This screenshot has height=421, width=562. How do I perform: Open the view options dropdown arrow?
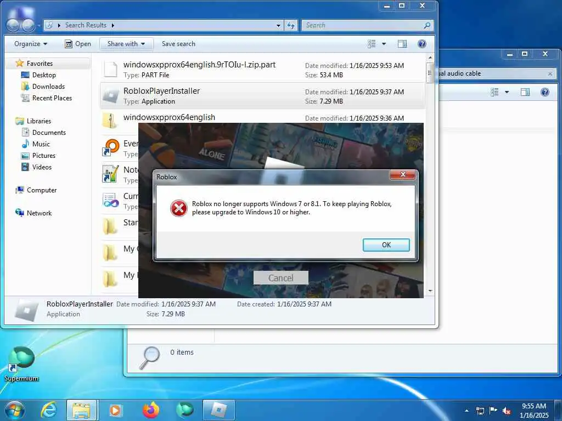(x=384, y=44)
